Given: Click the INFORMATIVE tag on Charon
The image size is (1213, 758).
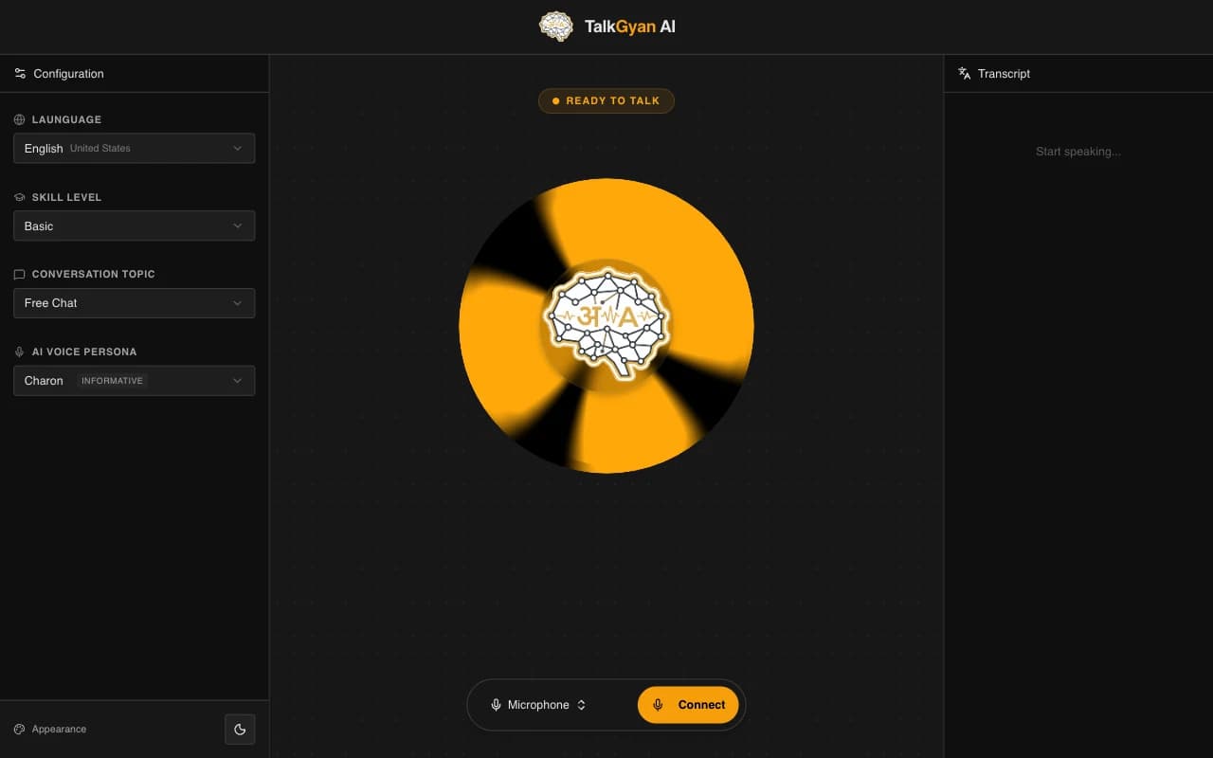Looking at the screenshot, I should click(x=112, y=381).
